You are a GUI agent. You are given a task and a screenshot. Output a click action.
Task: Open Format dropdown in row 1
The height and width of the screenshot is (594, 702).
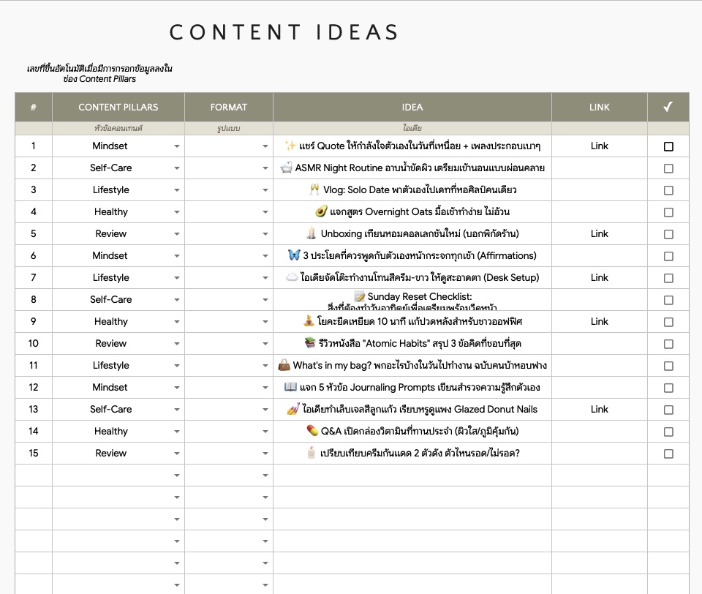pos(265,146)
